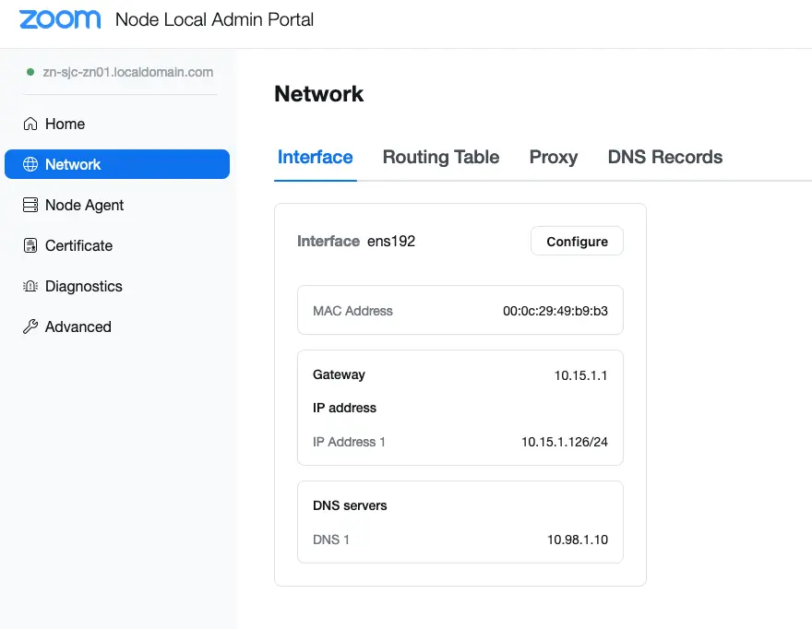The image size is (812, 629).
Task: Select the DNS Records tab
Action: [664, 157]
